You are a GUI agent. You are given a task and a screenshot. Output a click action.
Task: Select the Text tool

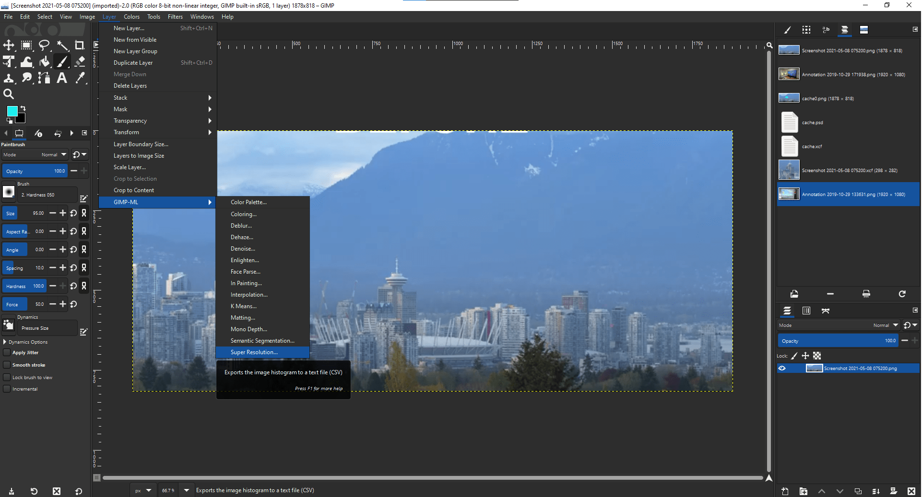[x=62, y=78]
